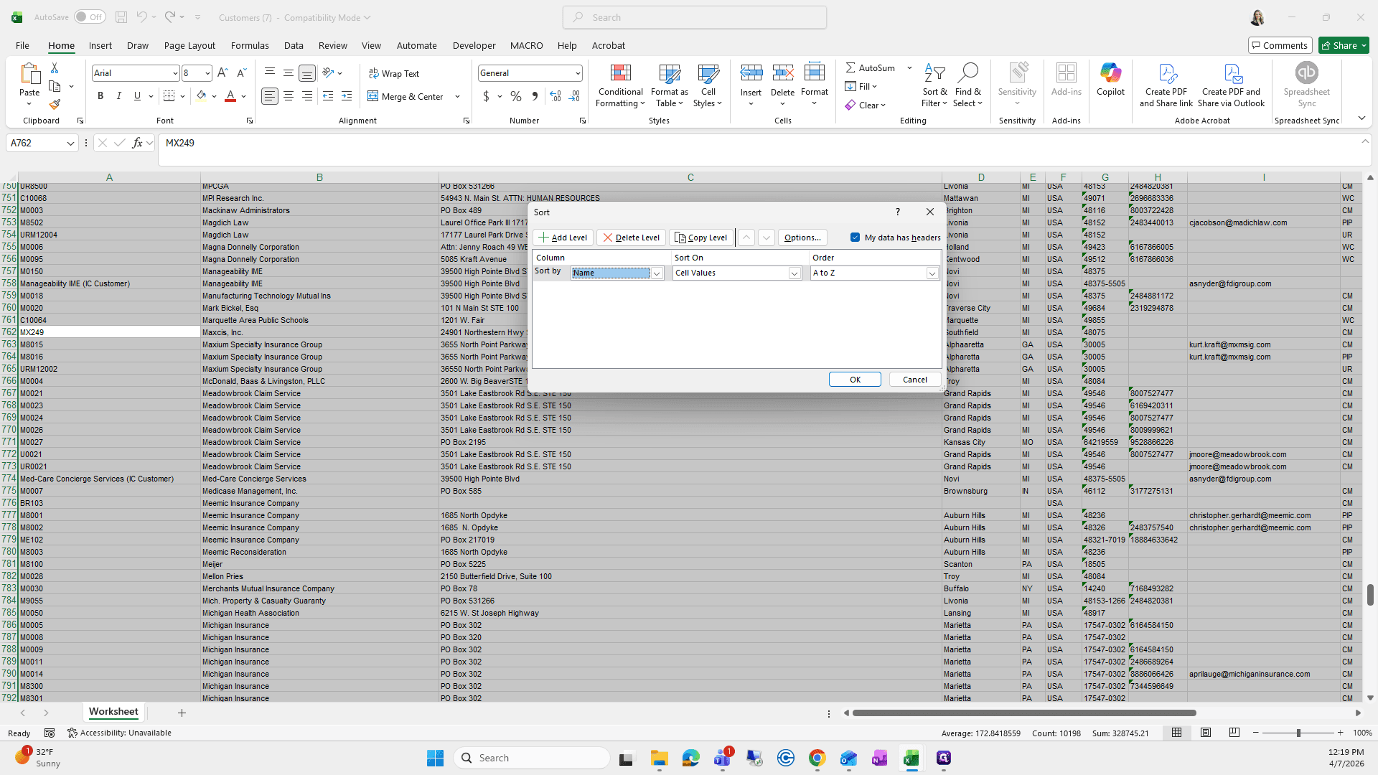The width and height of the screenshot is (1378, 775).
Task: Open Microsoft Edge from the taskbar
Action: pyautogui.click(x=690, y=758)
